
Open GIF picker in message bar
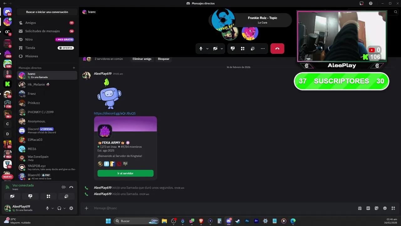(x=368, y=208)
